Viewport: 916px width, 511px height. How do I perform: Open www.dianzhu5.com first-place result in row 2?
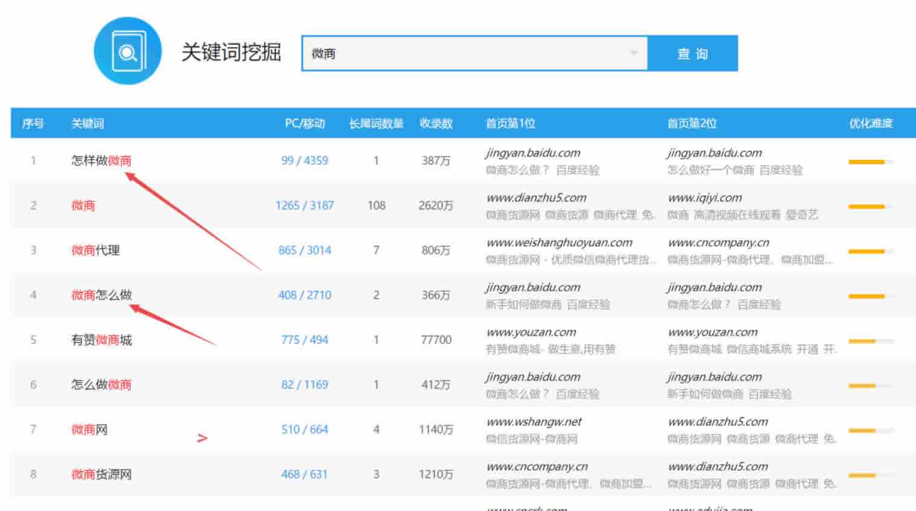tap(536, 198)
